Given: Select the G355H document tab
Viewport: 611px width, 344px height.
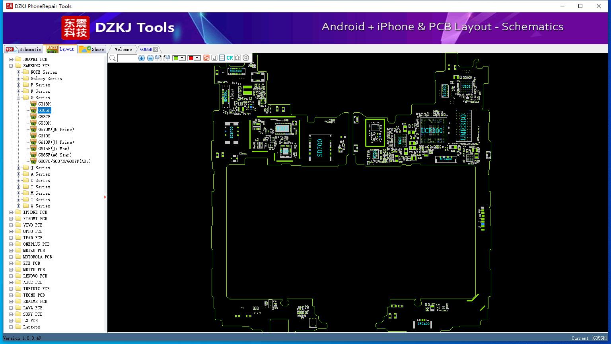Looking at the screenshot, I should pyautogui.click(x=146, y=49).
